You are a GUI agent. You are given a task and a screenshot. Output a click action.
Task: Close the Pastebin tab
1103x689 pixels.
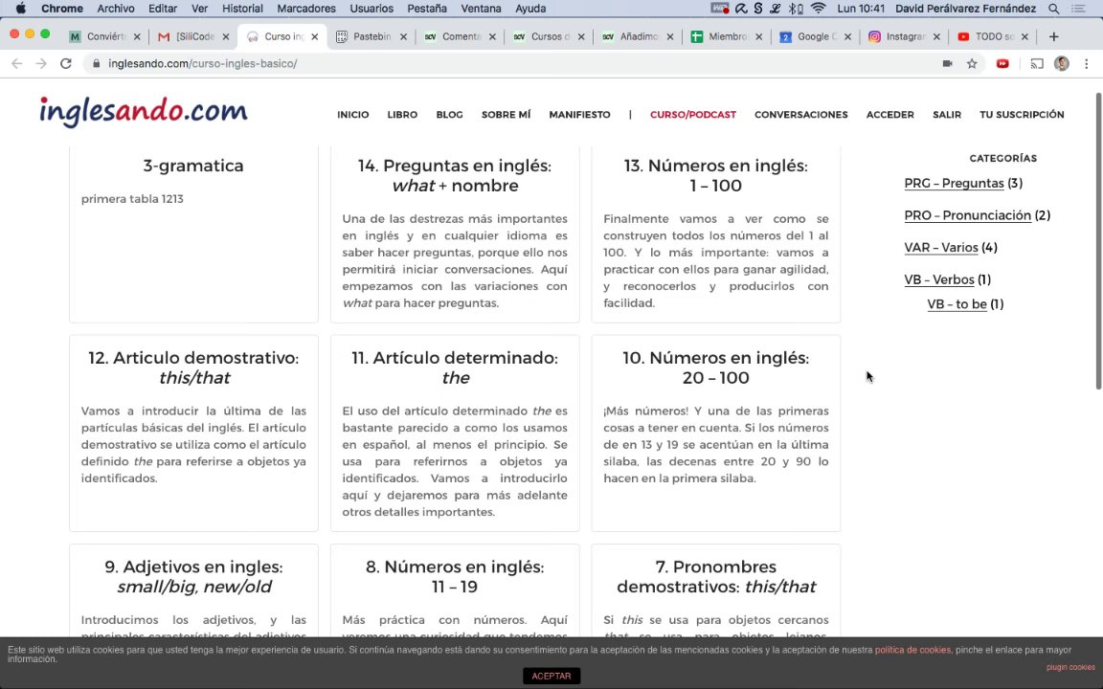(403, 36)
